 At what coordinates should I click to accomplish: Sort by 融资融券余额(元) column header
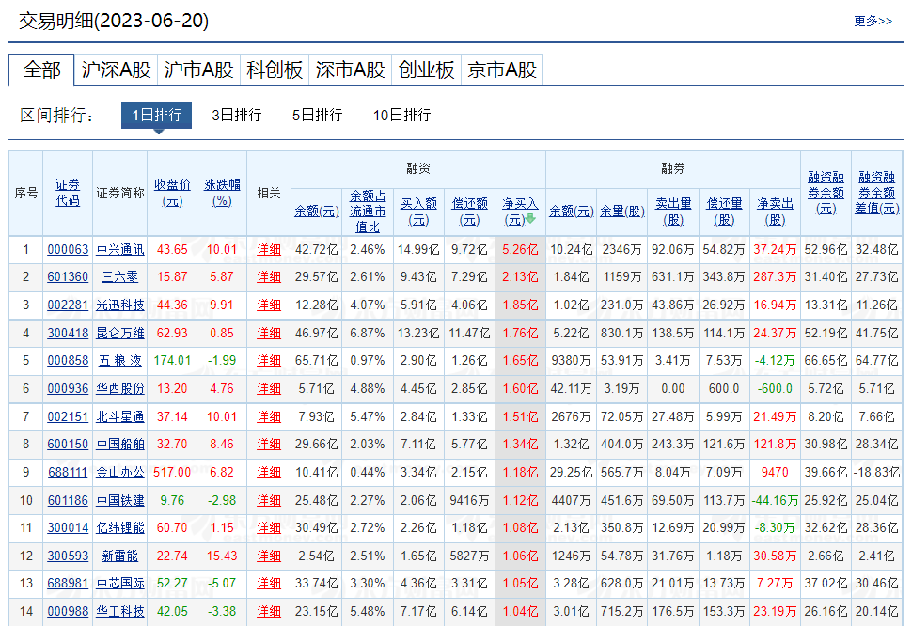826,193
